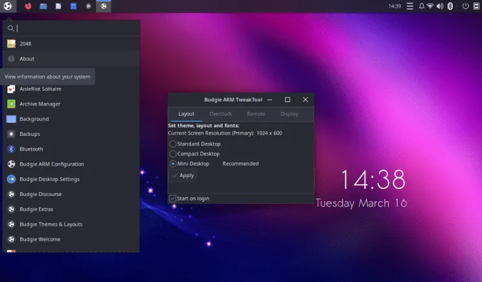This screenshot has height=282, width=482.
Task: Open the Bluetooth tray icon
Action: point(449,6)
